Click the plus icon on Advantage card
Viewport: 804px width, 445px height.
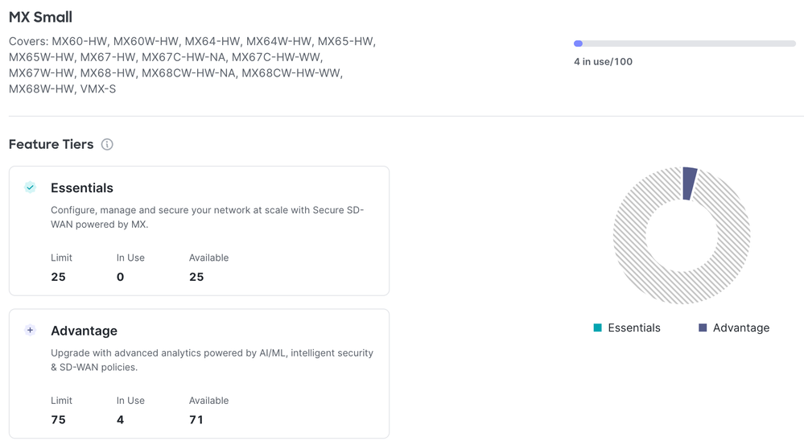click(30, 330)
